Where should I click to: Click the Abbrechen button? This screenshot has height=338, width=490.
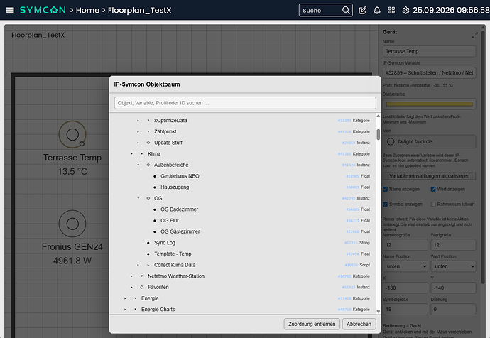pos(359,324)
